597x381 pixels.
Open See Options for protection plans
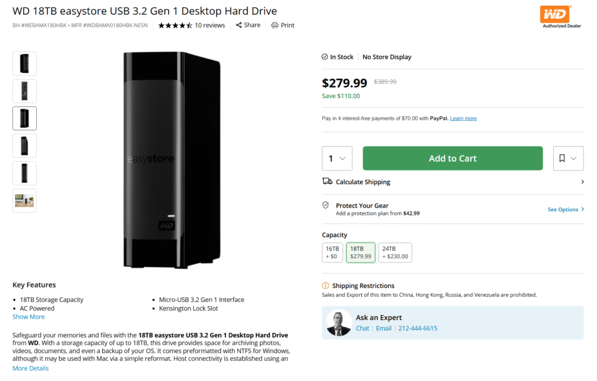click(563, 209)
